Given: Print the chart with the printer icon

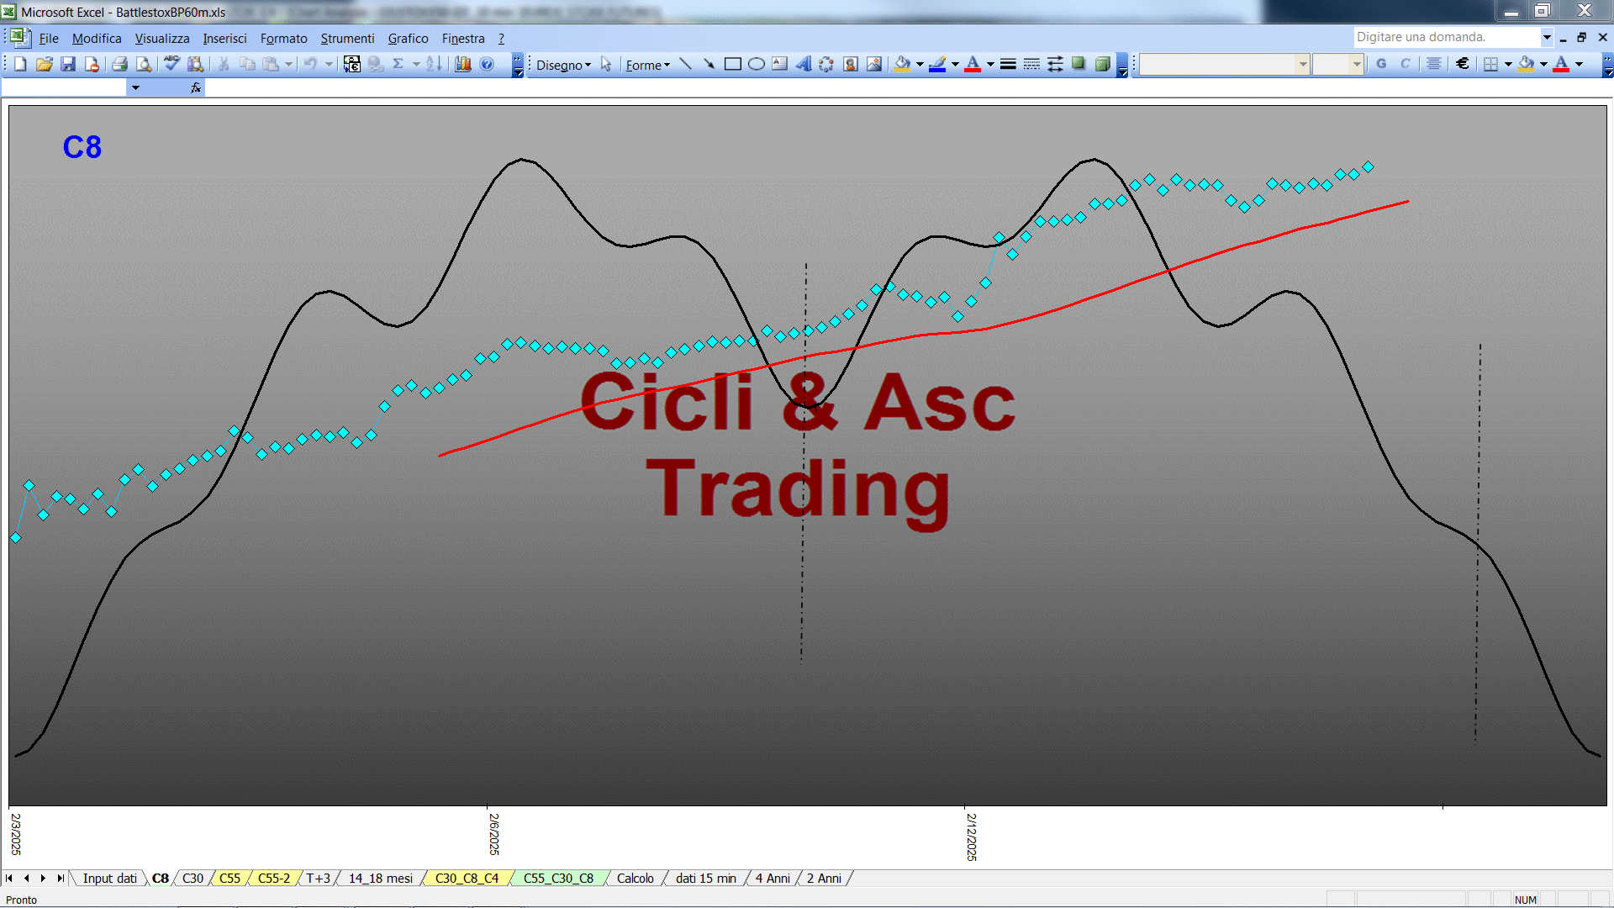Looking at the screenshot, I should tap(119, 64).
